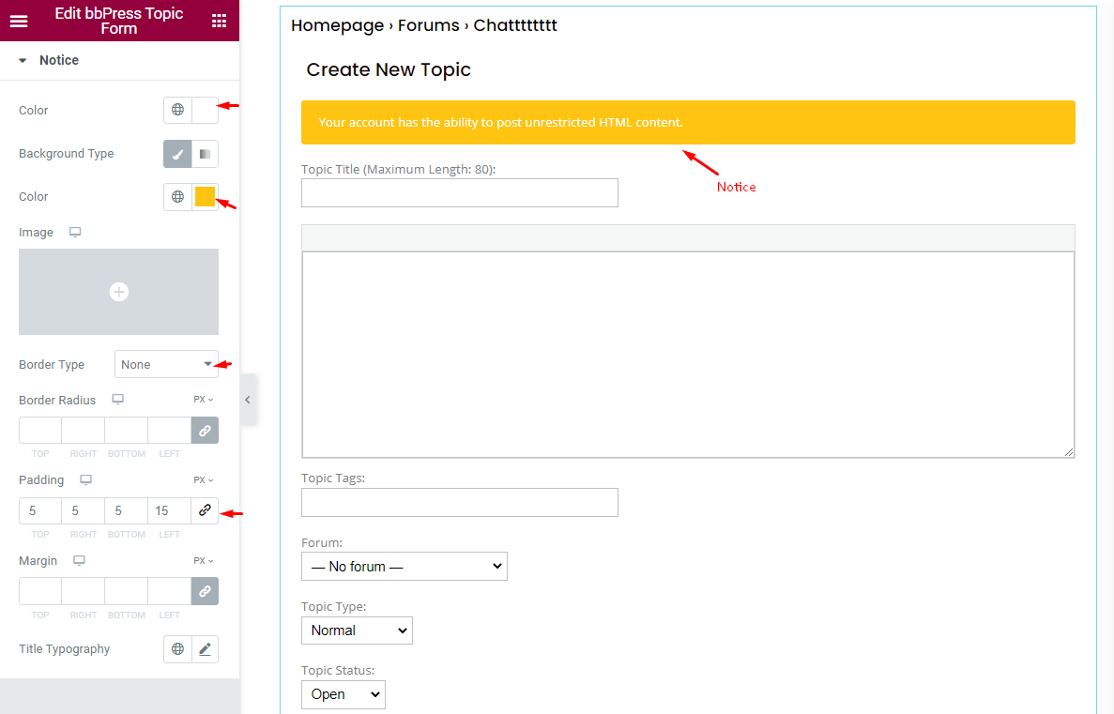The width and height of the screenshot is (1114, 714).
Task: Click the PX unit selector above Margin
Action: [x=202, y=560]
